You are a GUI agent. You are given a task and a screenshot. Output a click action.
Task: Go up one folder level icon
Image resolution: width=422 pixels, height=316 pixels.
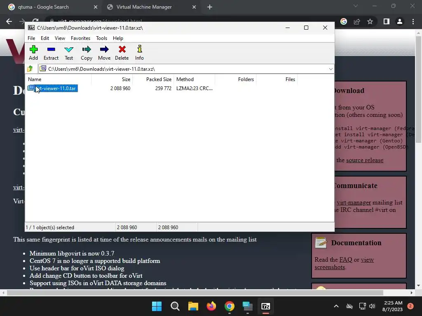[30, 69]
